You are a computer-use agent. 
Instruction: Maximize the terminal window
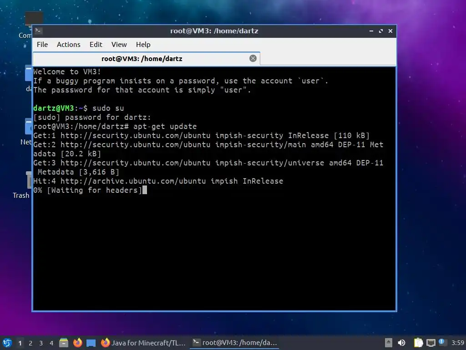(x=381, y=31)
